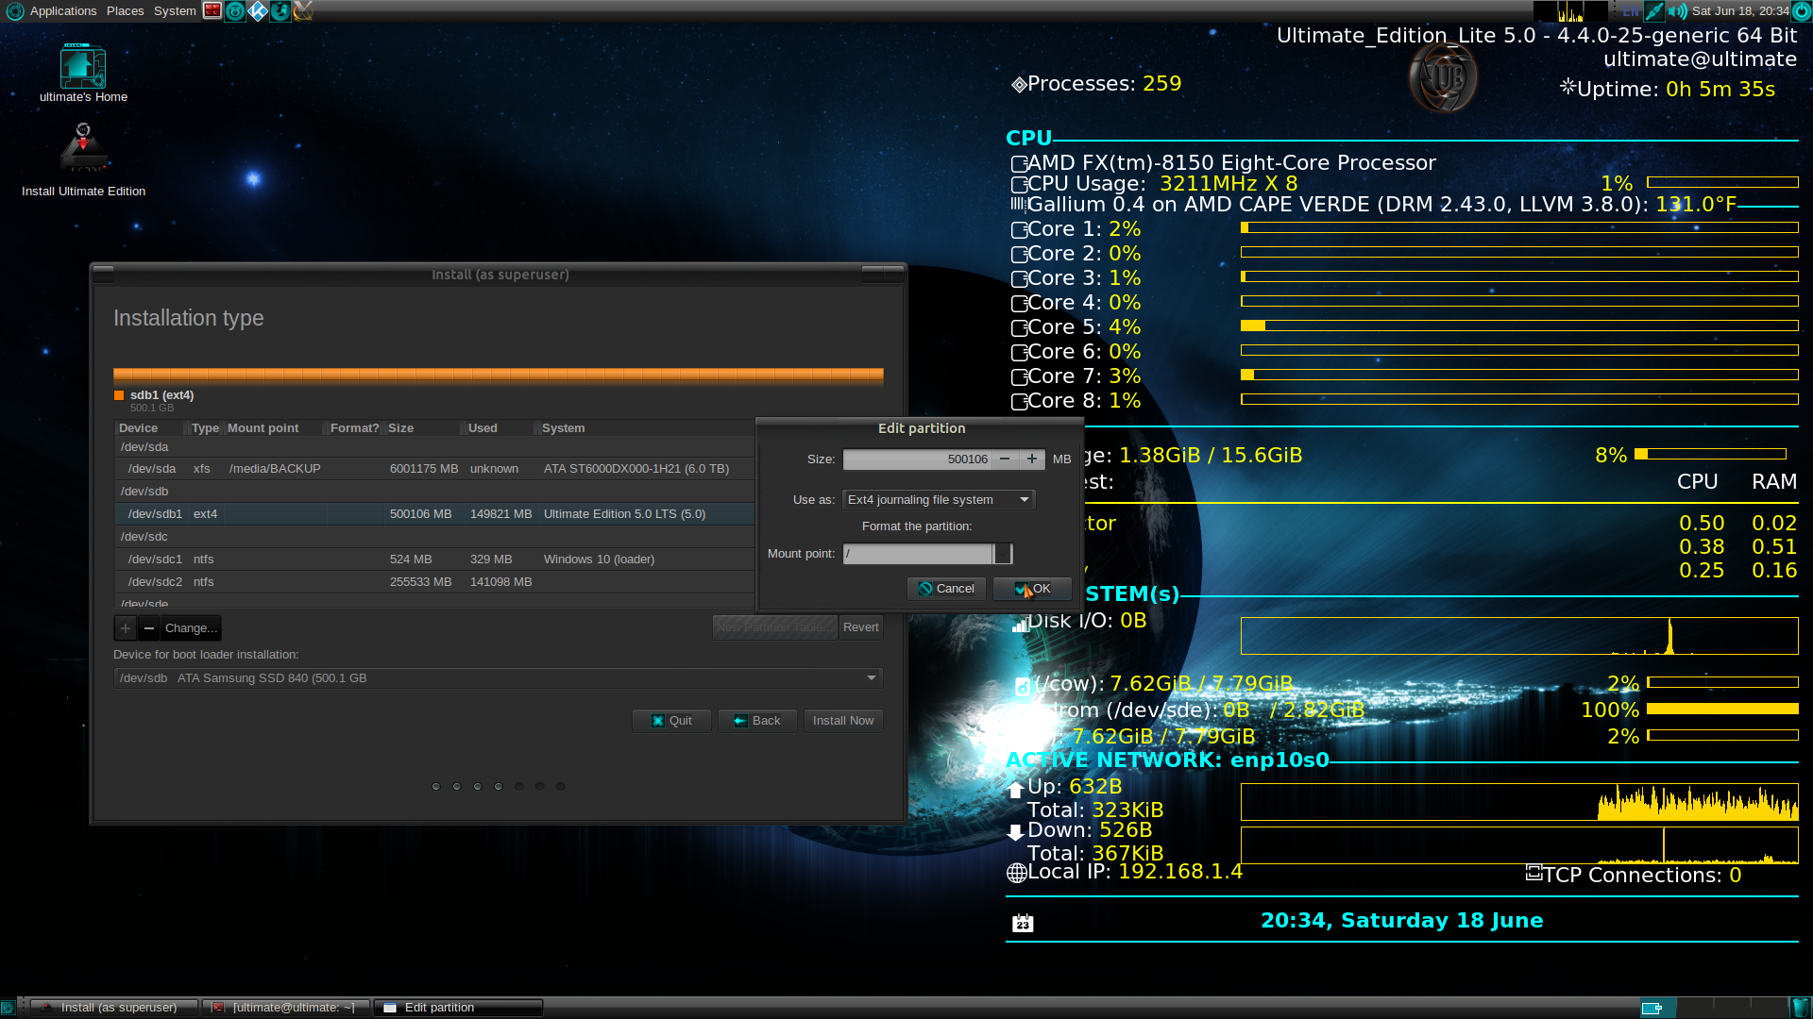Click the sdb1 (ext4) legend swatch
This screenshot has width=1813, height=1019.
point(119,395)
